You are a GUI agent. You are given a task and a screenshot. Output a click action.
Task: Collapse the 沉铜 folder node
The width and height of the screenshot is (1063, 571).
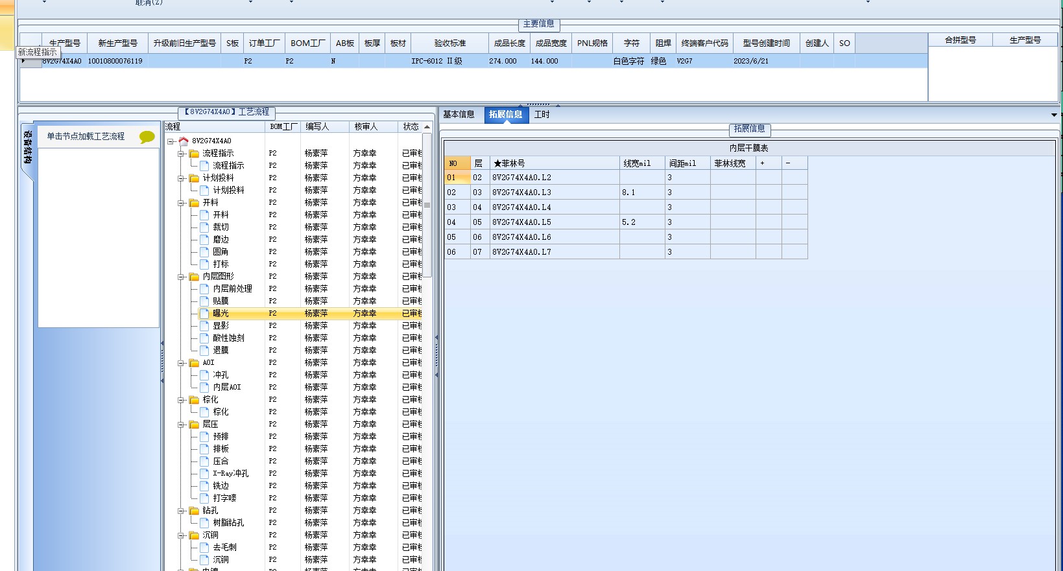(x=182, y=535)
